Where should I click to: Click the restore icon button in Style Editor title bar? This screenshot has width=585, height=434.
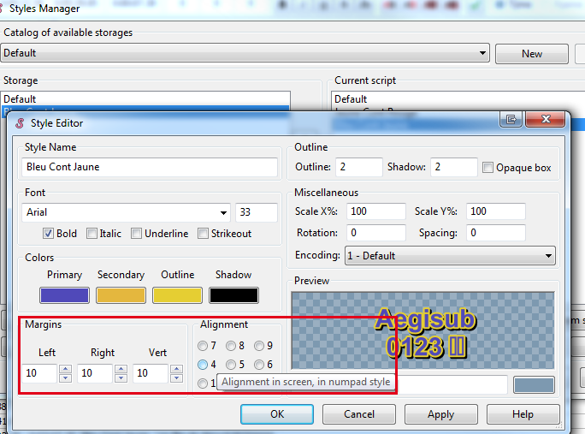(511, 120)
